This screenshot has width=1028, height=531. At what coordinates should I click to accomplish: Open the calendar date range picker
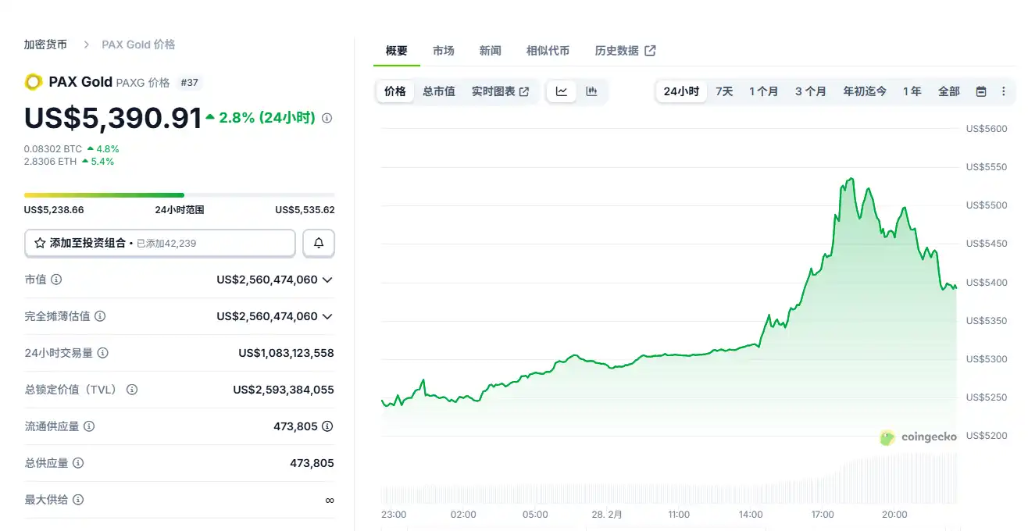pos(981,91)
